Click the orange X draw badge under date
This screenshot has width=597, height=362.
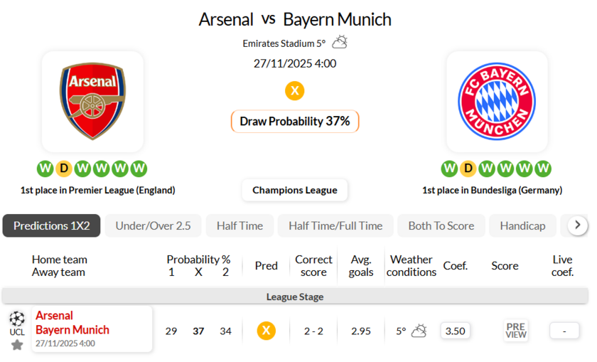coord(294,91)
